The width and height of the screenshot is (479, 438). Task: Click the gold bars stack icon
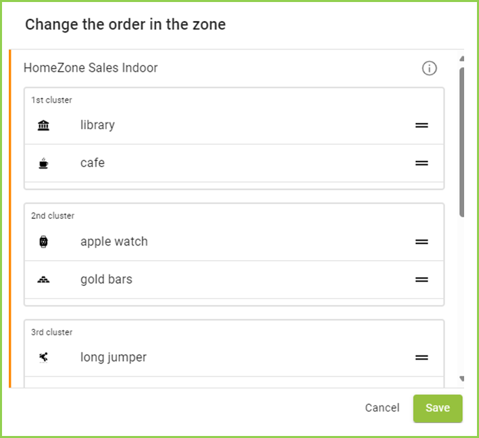click(x=44, y=279)
